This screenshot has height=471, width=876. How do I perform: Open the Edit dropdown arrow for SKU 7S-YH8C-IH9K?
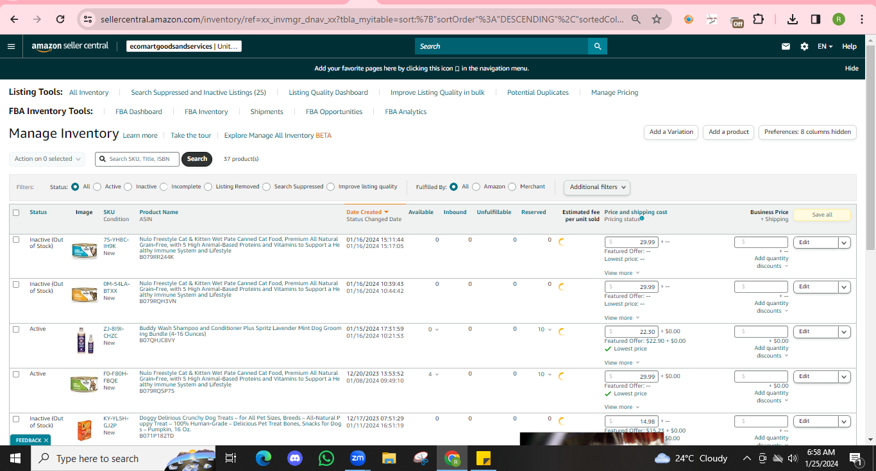(x=845, y=242)
